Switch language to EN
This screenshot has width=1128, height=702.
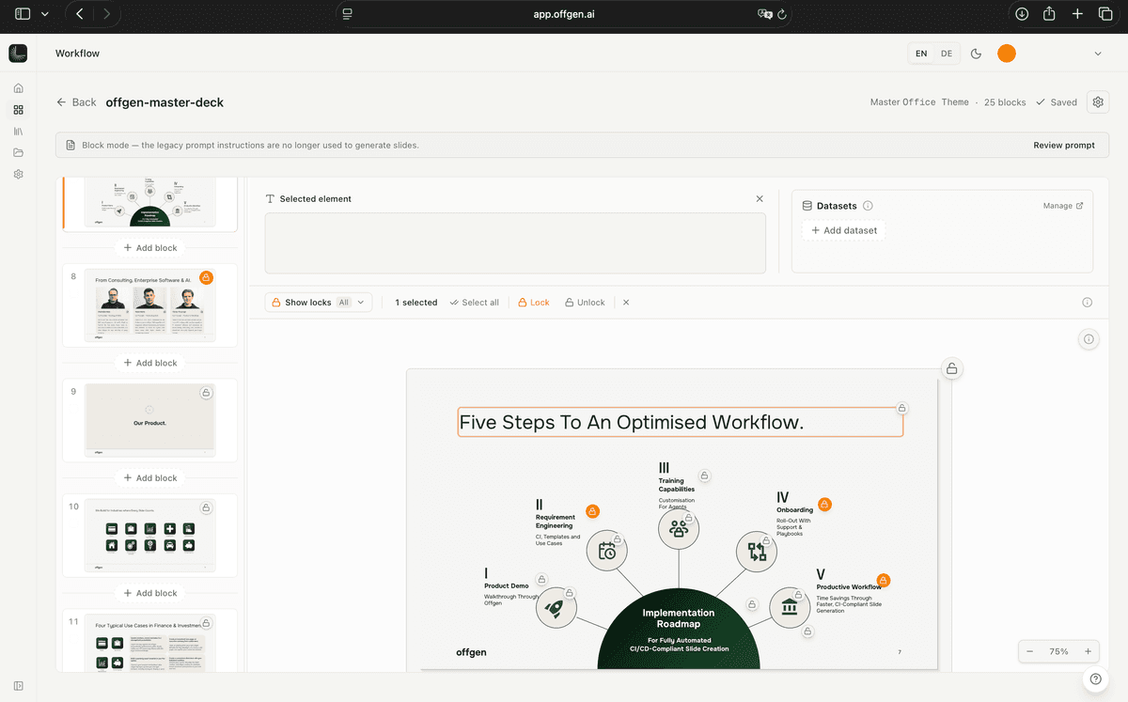pyautogui.click(x=921, y=54)
